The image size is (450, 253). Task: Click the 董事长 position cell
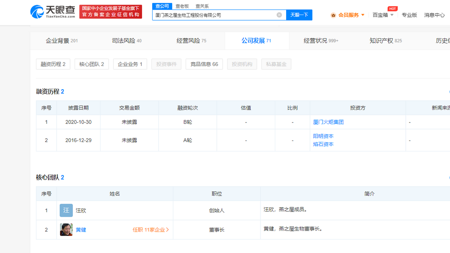tap(217, 230)
